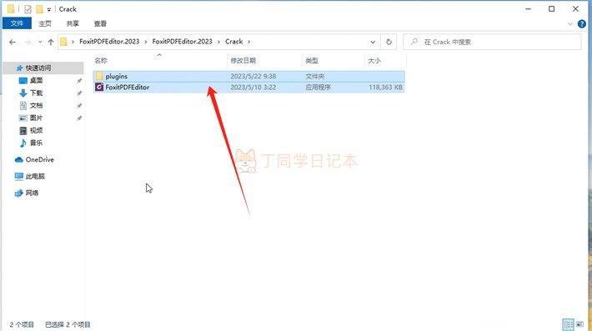Open 音乐 in navigation pane
Viewport: 592px width, 331px height.
click(36, 143)
